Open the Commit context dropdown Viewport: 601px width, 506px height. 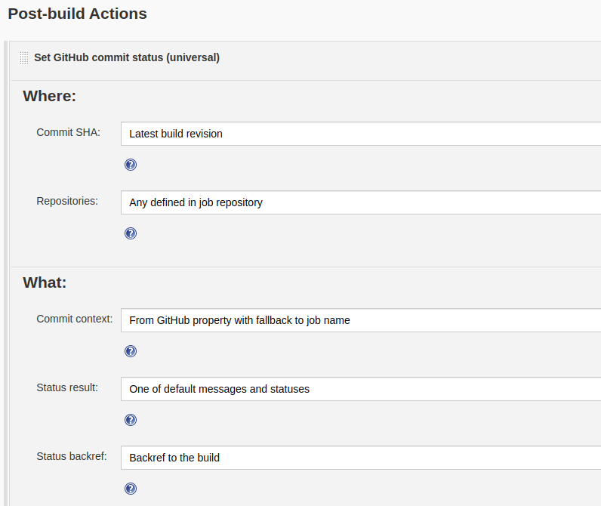coord(361,320)
